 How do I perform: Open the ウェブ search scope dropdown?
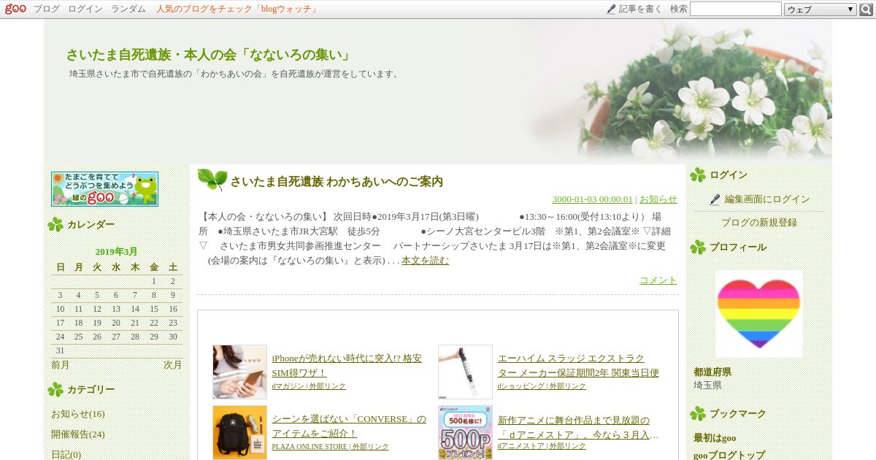[821, 9]
